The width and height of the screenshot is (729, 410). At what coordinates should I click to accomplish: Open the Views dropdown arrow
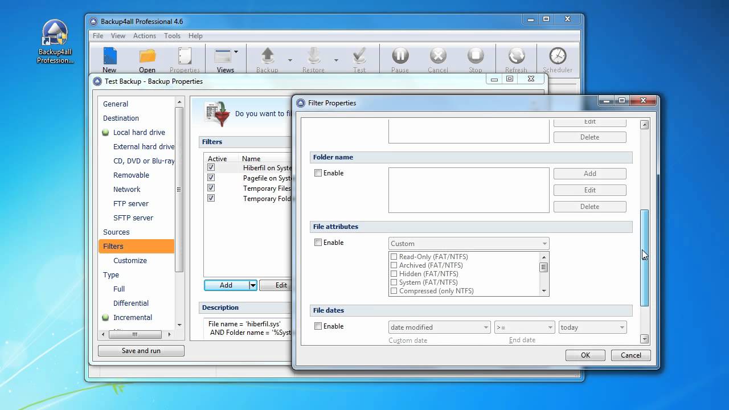click(x=236, y=52)
